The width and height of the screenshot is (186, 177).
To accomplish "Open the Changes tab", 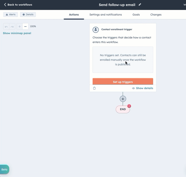I will click(x=156, y=15).
